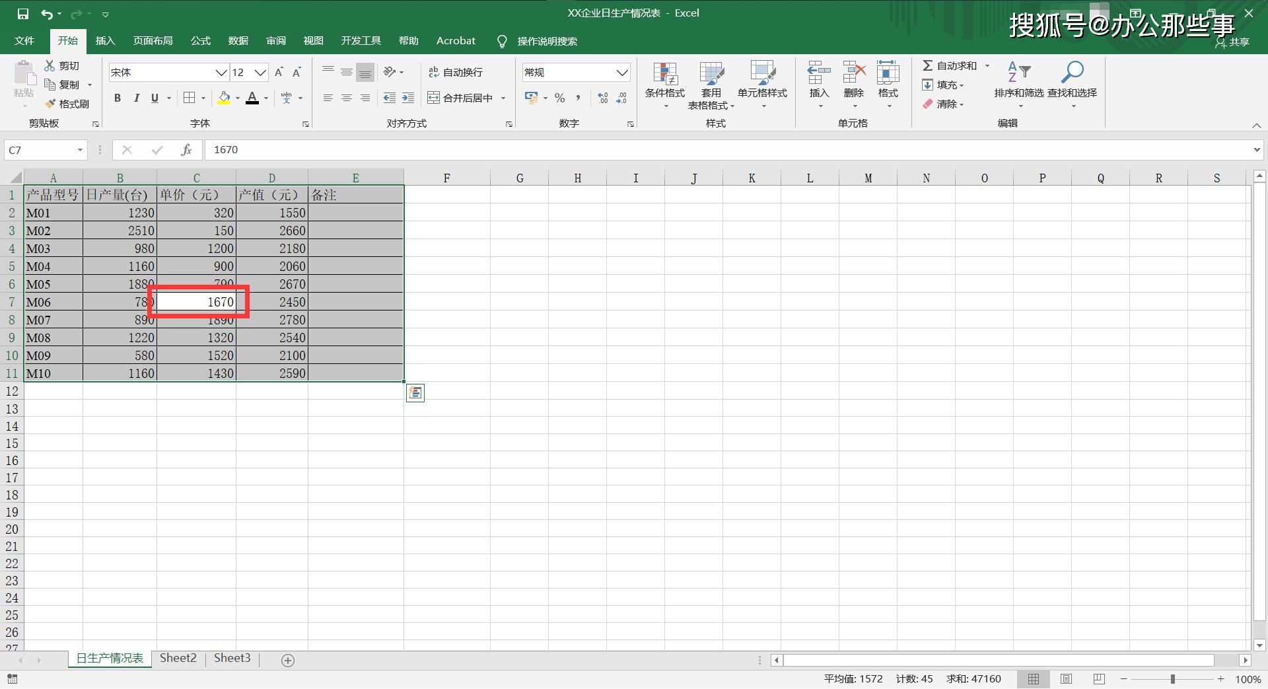The image size is (1268, 689).
Task: Click AutoSum (自动求和) button
Action: click(x=950, y=65)
